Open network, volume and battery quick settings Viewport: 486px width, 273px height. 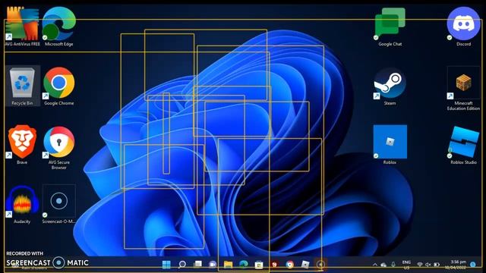tap(428, 265)
